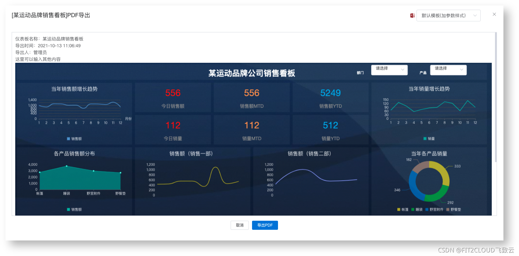
Task: Open the 产品 请选择 dropdown
Action: point(448,70)
